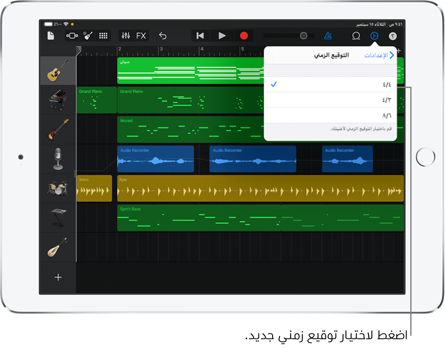Select the Grand Piano track icon
This screenshot has height=349, width=445.
(57, 100)
